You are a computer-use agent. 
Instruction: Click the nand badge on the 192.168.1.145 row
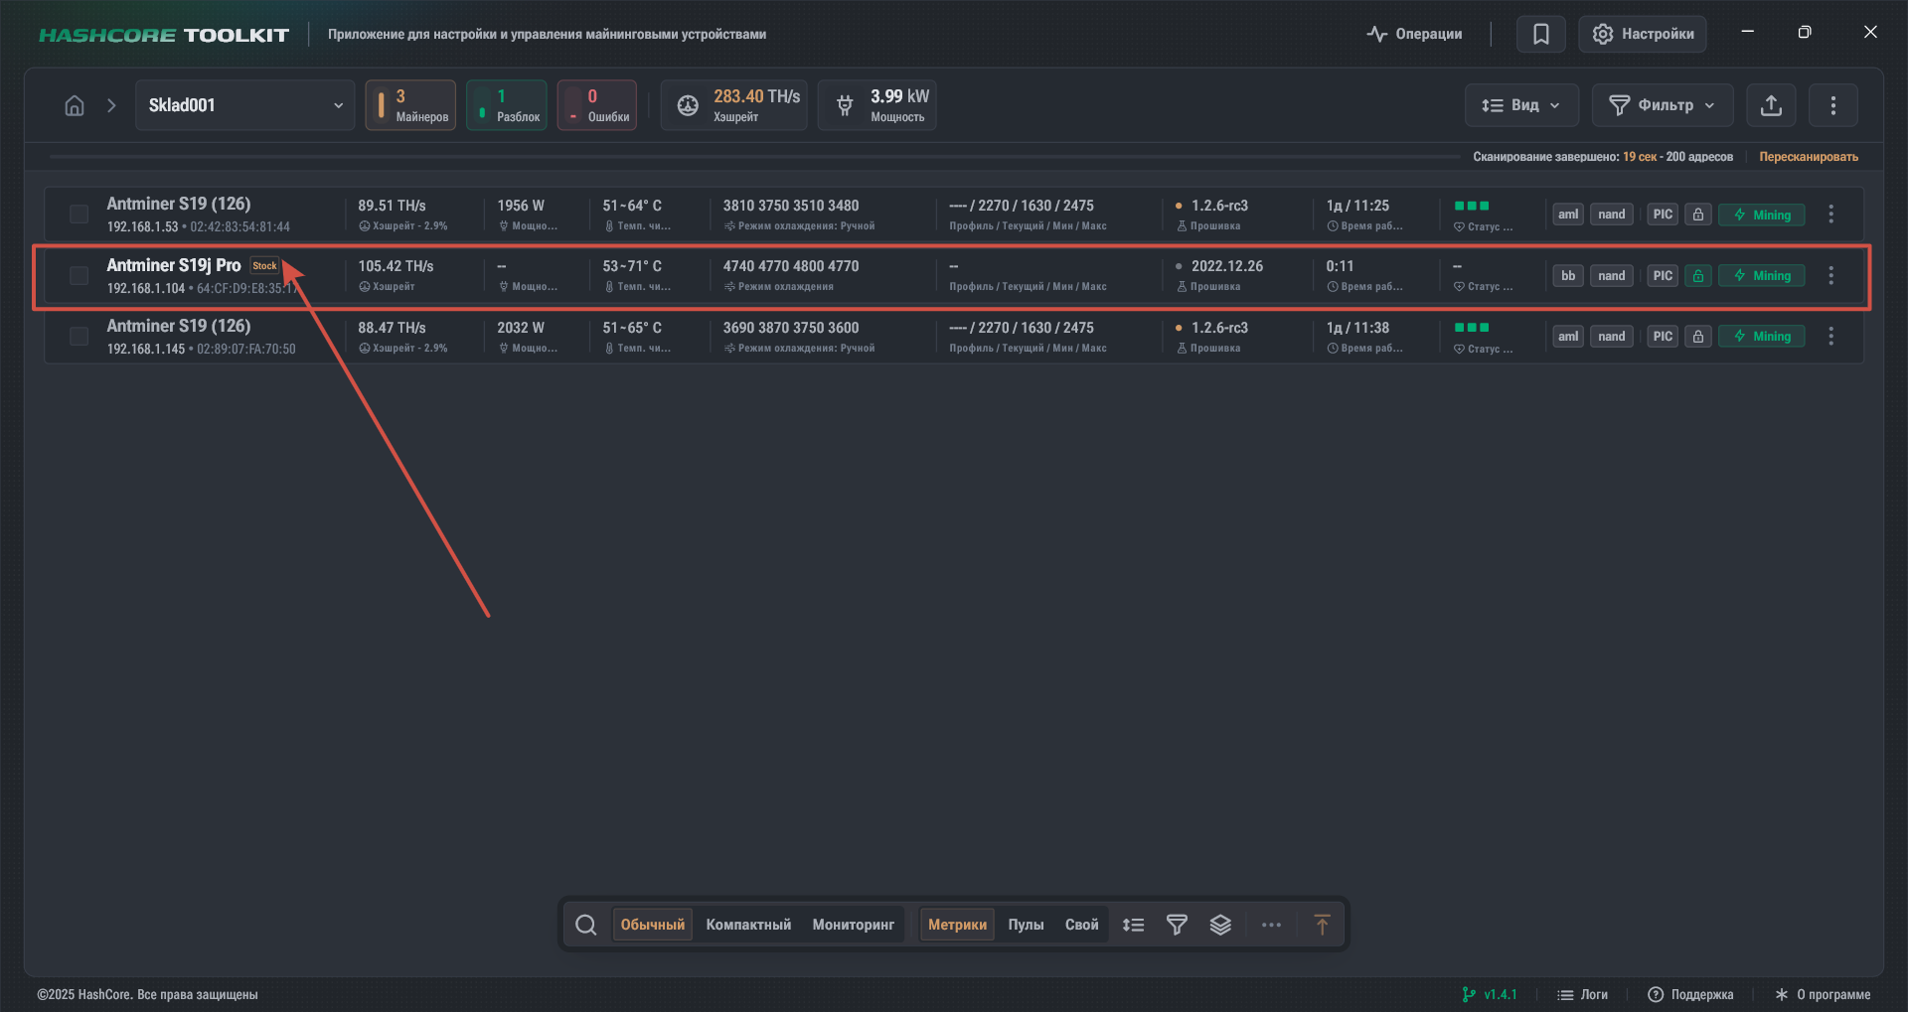tap(1612, 337)
